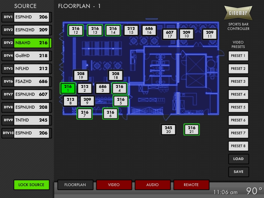264x198 pixels.
Task: Select the DTV2 ESPN2HD 209 source
Action: click(27, 30)
